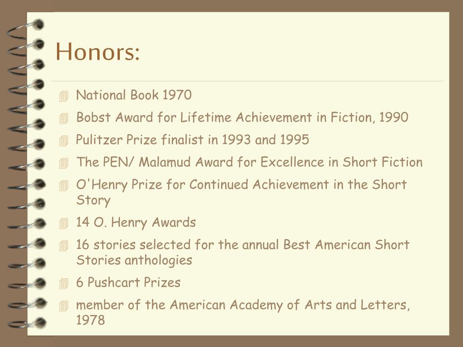
Task: Select the 14 O. Henry Awards text
Action: pyautogui.click(x=136, y=222)
